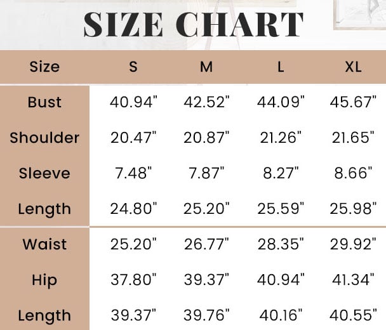
Task: Click the S size column header
Action: pyautogui.click(x=133, y=67)
